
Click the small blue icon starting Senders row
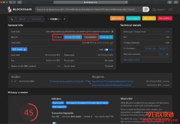[x=12, y=81]
